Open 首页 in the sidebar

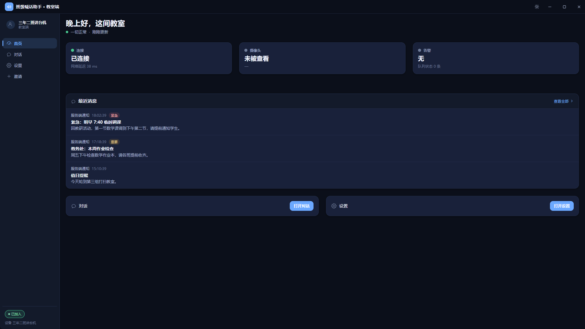[30, 44]
